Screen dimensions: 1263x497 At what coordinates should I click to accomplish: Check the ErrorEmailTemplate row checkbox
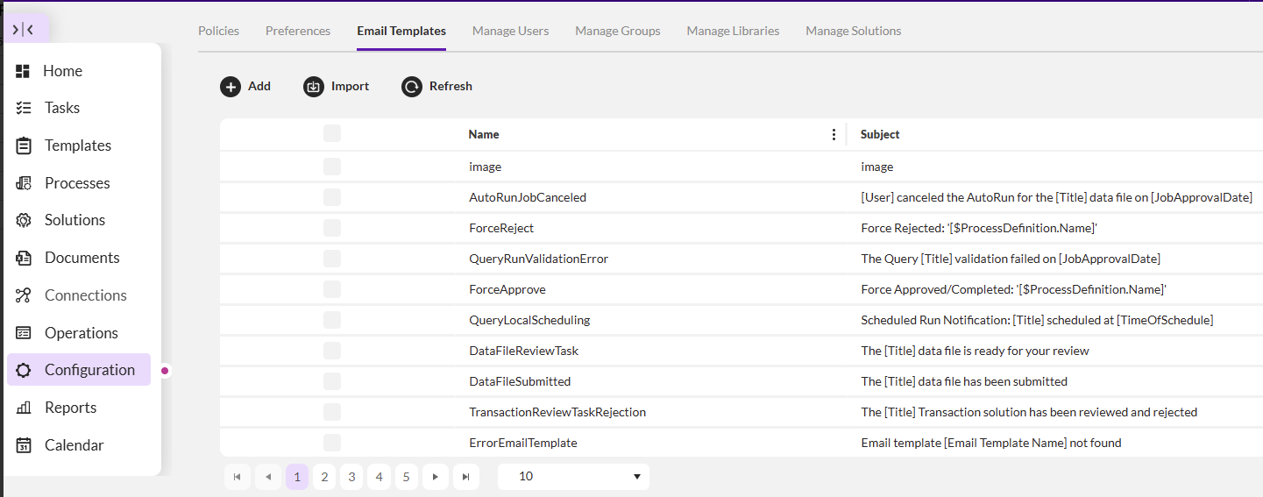click(x=332, y=443)
